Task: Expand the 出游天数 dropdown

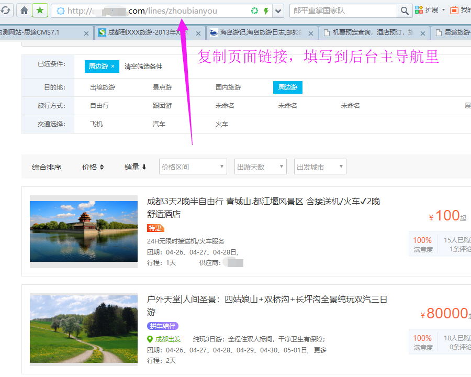Action: (x=260, y=167)
